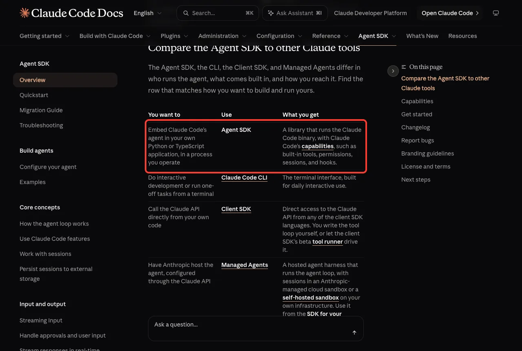522x351 pixels.
Task: Open the Claude Developer Platform link
Action: click(x=370, y=13)
